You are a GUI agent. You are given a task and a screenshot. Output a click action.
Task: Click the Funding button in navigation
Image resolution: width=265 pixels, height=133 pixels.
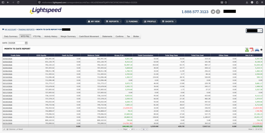coord(132,21)
